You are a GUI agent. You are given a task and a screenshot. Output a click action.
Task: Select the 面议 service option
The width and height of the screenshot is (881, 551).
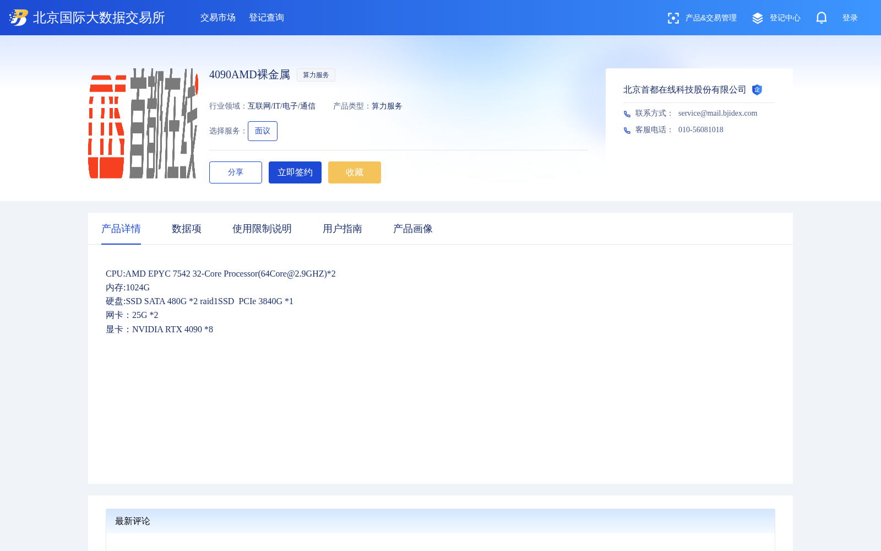tap(263, 131)
